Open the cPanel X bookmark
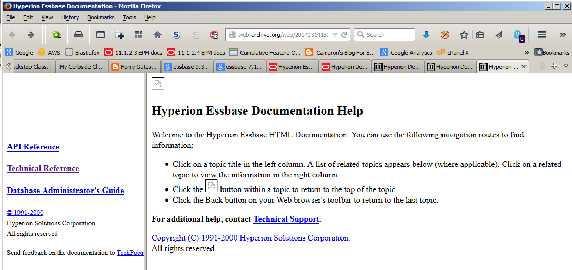The image size is (572, 270). [453, 53]
